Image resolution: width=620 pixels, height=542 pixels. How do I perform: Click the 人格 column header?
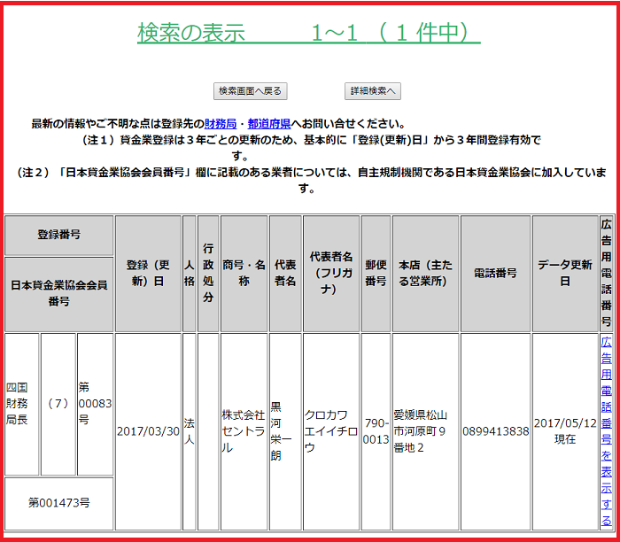pos(190,273)
